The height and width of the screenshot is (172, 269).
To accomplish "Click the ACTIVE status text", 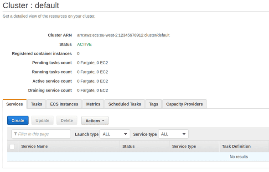I will click(84, 44).
